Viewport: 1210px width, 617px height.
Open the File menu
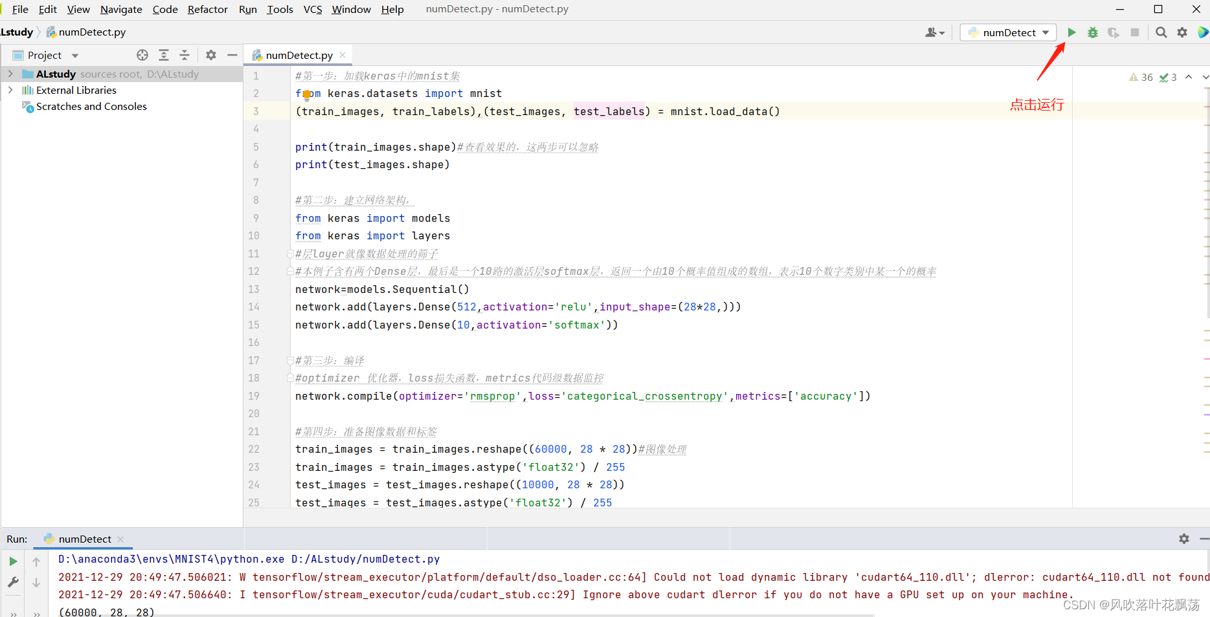[x=20, y=9]
